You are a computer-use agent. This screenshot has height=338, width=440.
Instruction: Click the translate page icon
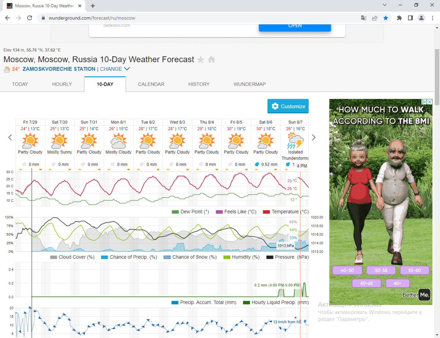click(363, 18)
